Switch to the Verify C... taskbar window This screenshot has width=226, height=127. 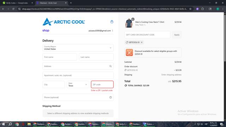click(121, 124)
